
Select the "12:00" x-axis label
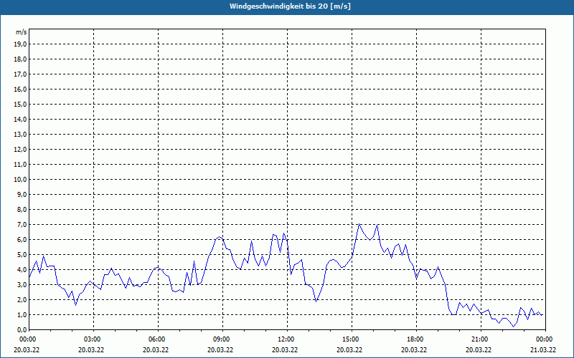click(x=287, y=339)
